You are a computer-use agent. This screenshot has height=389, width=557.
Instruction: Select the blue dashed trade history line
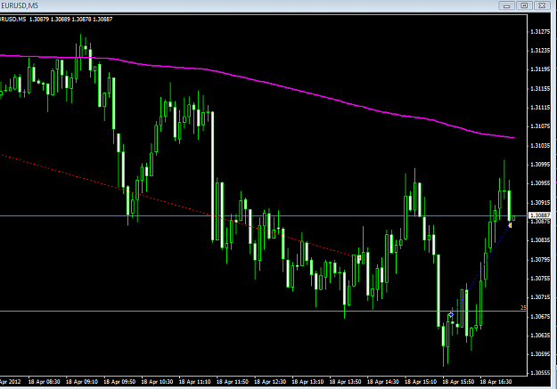pos(480,270)
